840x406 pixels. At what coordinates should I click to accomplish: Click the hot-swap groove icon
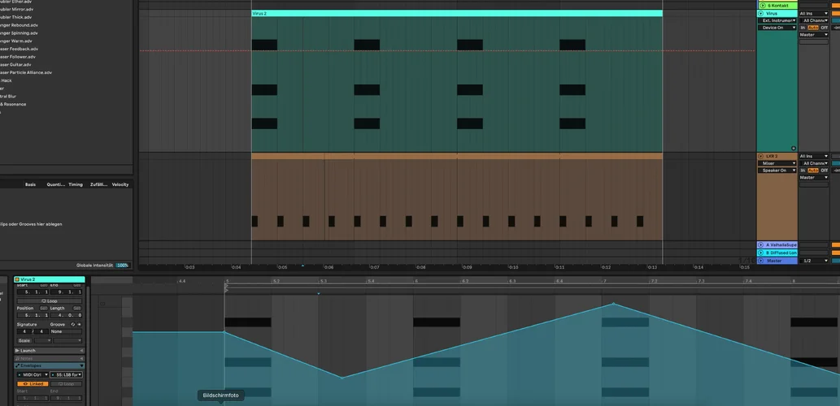coord(73,325)
